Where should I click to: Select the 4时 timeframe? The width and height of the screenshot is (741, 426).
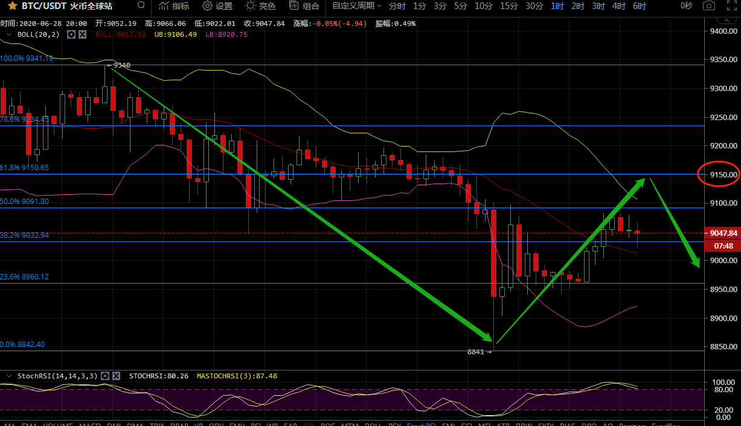618,6
